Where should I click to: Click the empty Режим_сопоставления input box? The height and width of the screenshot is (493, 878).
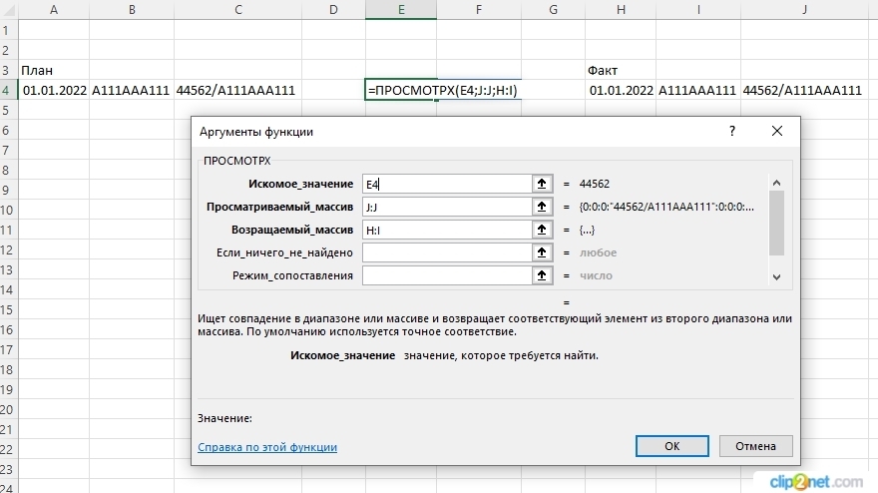(446, 275)
